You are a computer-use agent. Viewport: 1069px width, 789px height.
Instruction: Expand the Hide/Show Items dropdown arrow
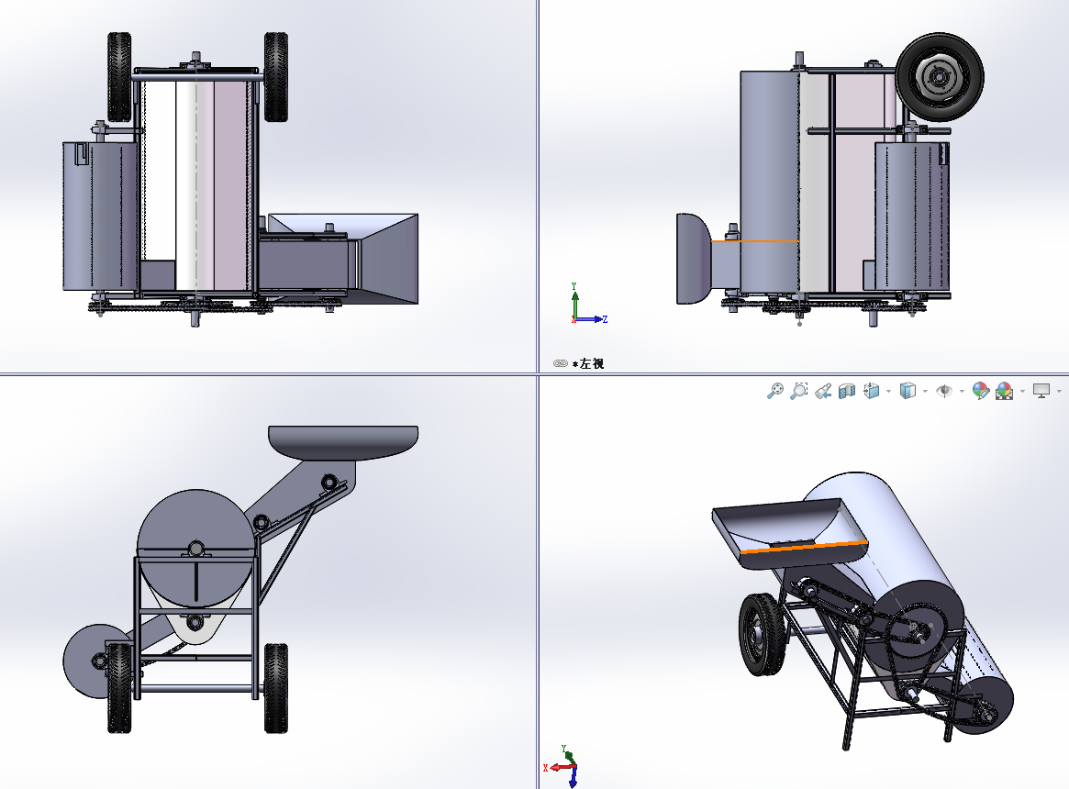(962, 392)
